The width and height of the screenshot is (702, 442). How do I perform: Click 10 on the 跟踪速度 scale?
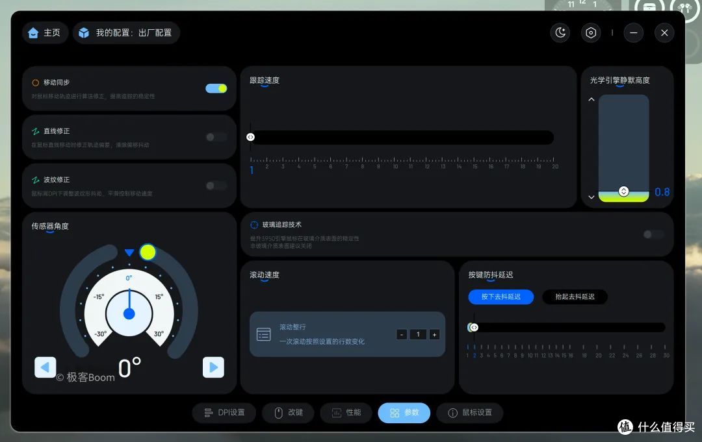tap(395, 167)
